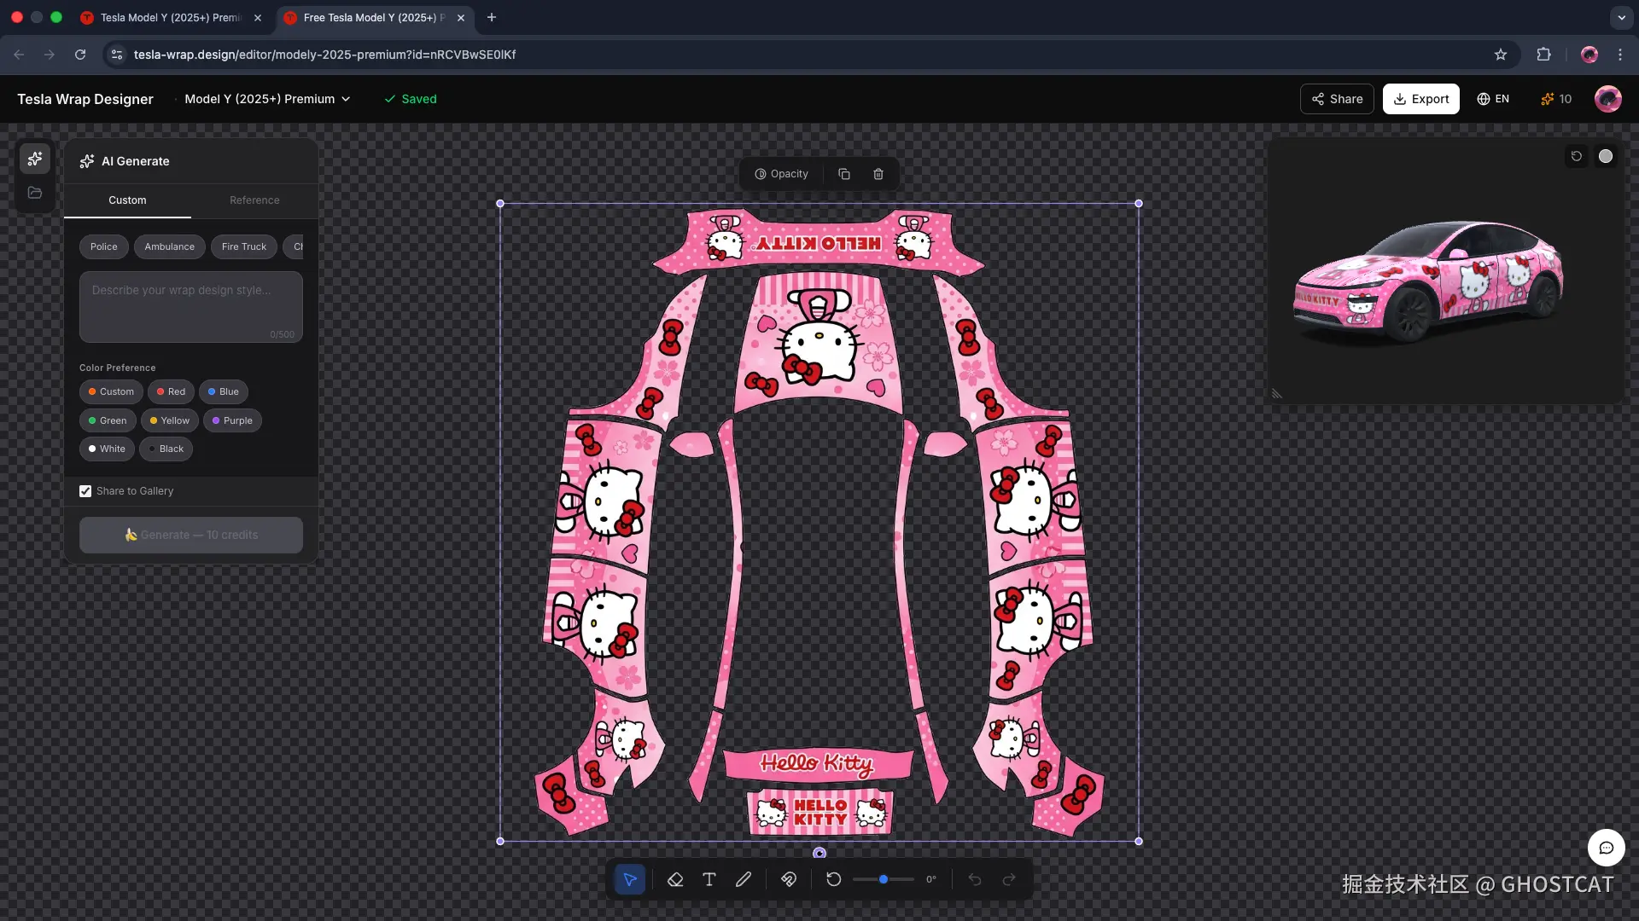Click the Share button
This screenshot has width=1639, height=921.
1337,99
